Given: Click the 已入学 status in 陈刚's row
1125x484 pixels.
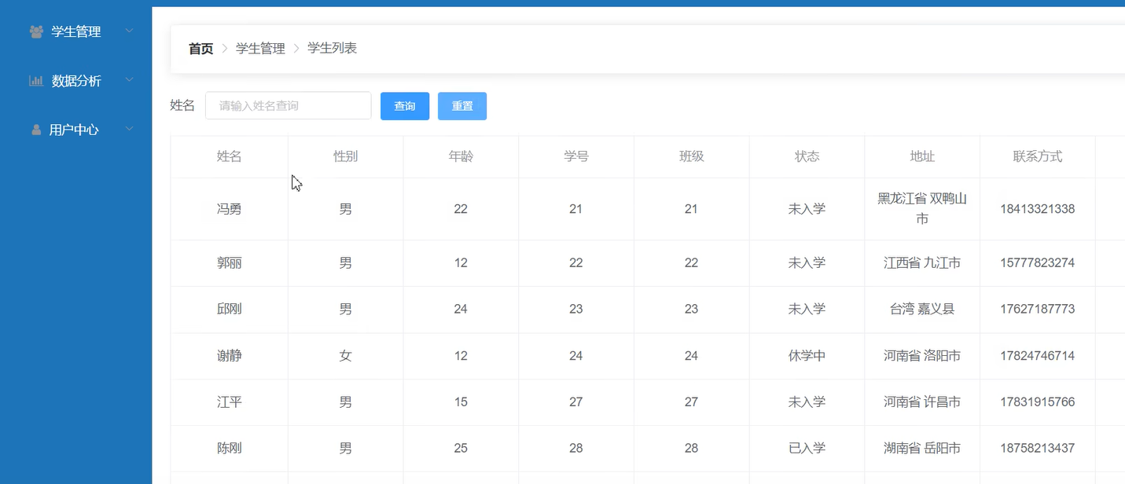Looking at the screenshot, I should click(807, 448).
